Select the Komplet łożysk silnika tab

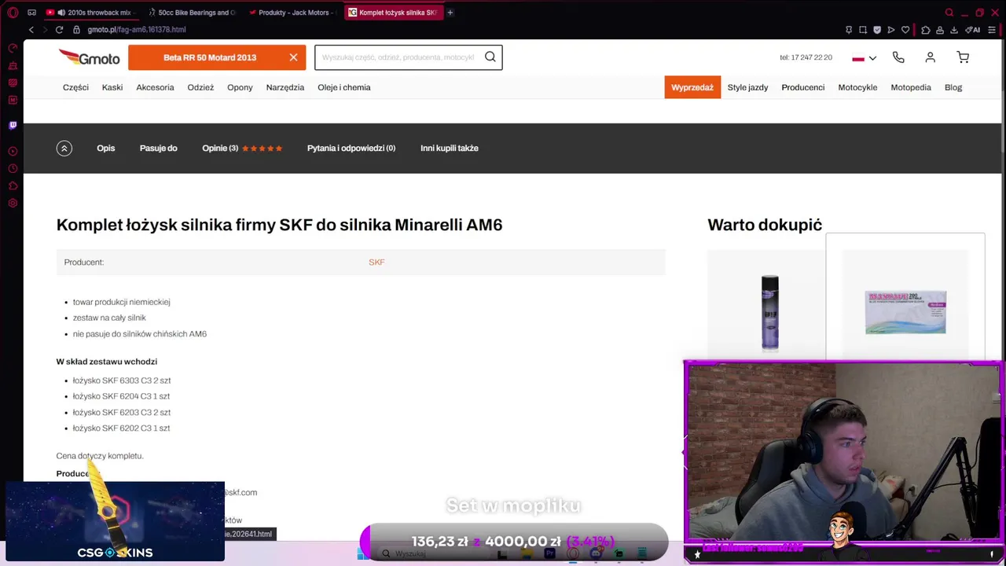[x=393, y=13]
